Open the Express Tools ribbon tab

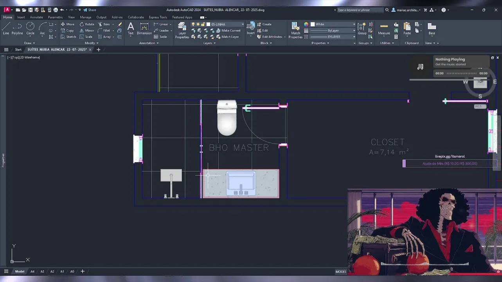(158, 17)
